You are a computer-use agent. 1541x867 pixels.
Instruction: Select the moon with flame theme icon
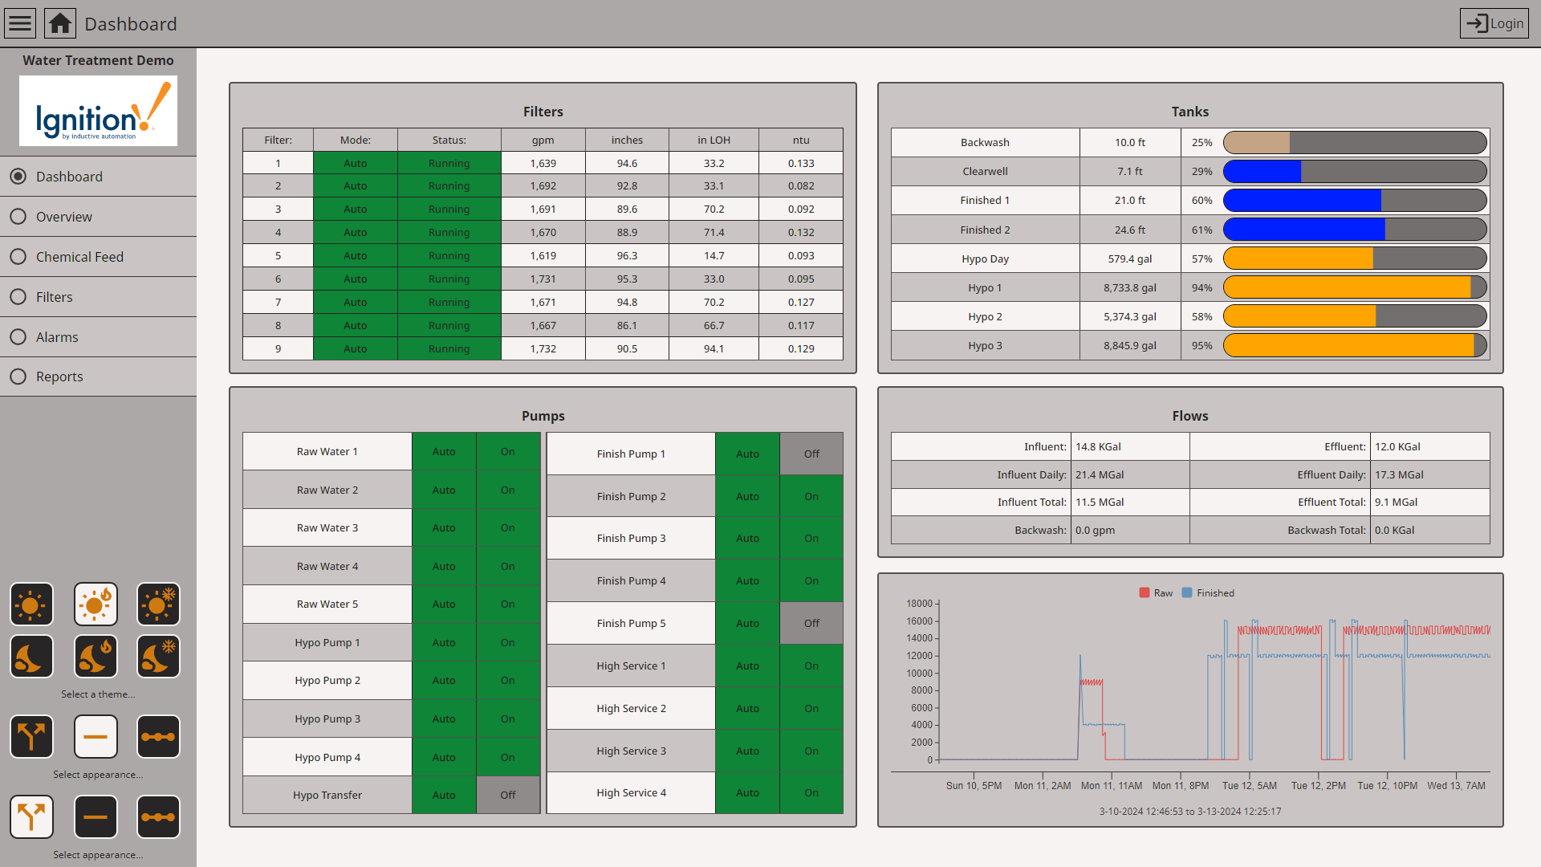(x=96, y=656)
